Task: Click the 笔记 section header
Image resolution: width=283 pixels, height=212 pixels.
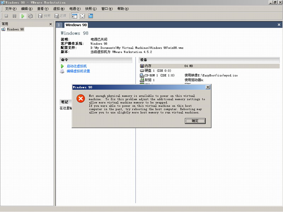Action: click(66, 102)
